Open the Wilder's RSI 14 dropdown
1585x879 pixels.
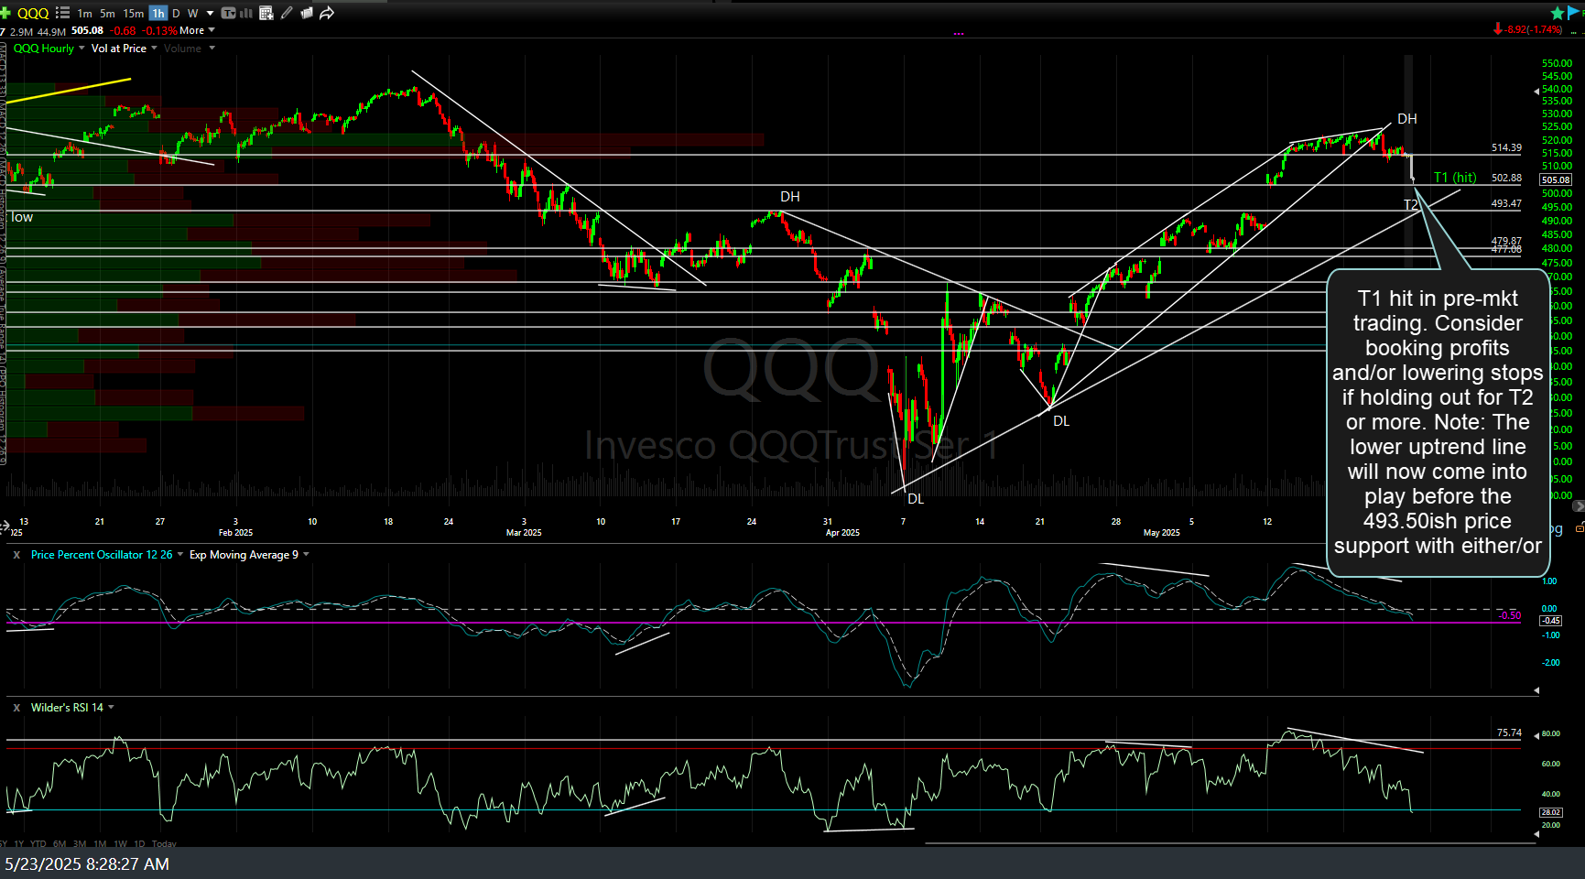[x=110, y=707]
